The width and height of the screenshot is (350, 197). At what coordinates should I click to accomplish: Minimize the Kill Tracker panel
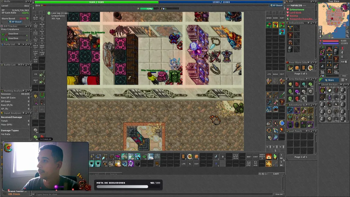click(28, 26)
